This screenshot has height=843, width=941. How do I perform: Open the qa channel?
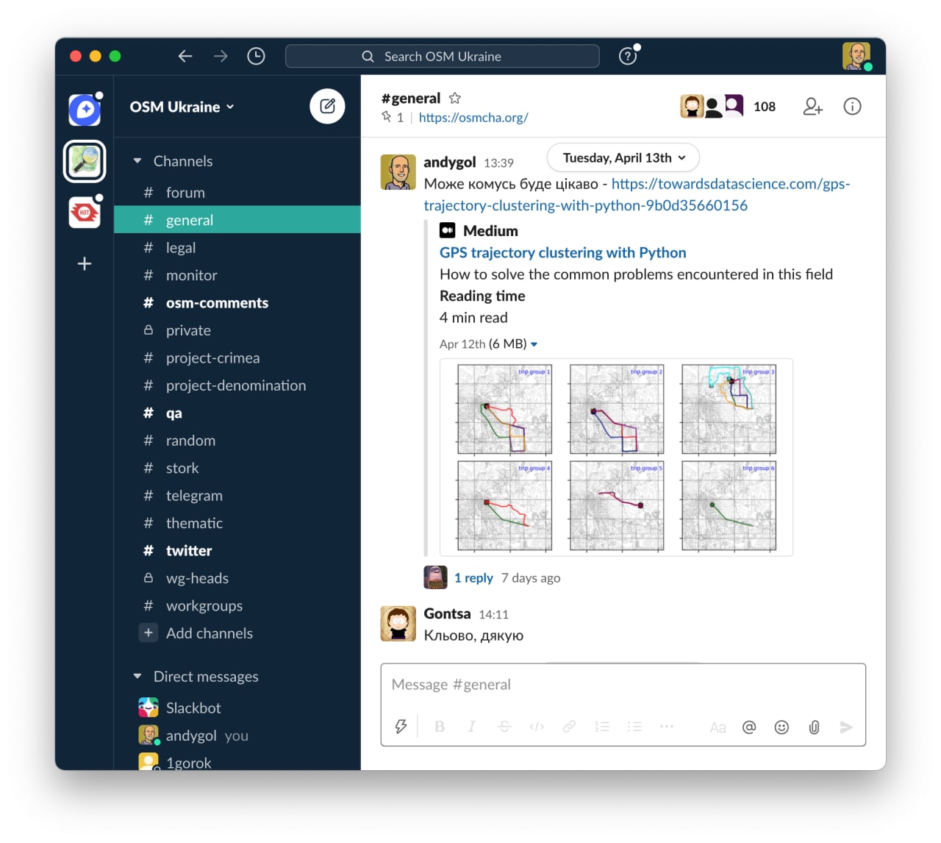[237, 413]
